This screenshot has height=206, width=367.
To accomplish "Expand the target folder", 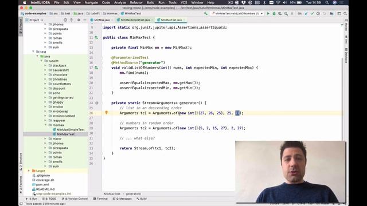I will pyautogui.click(x=29, y=171).
